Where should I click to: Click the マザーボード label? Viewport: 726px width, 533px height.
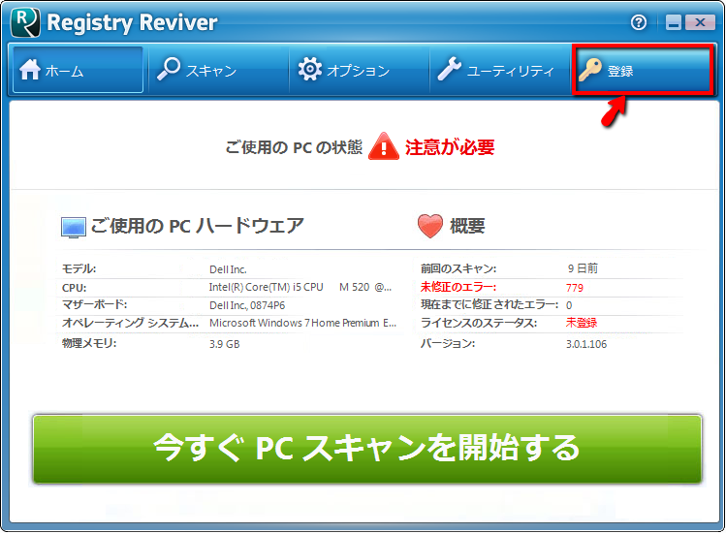94,304
